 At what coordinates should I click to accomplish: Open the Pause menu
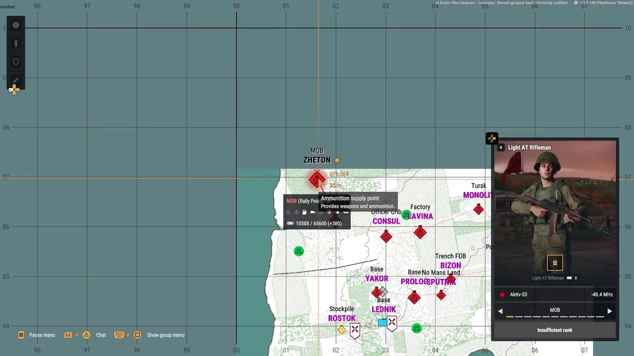[37, 335]
